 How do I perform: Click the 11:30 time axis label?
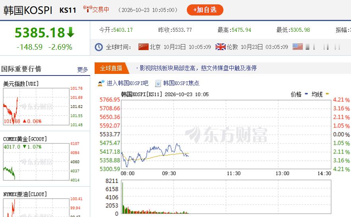tap(234, 173)
